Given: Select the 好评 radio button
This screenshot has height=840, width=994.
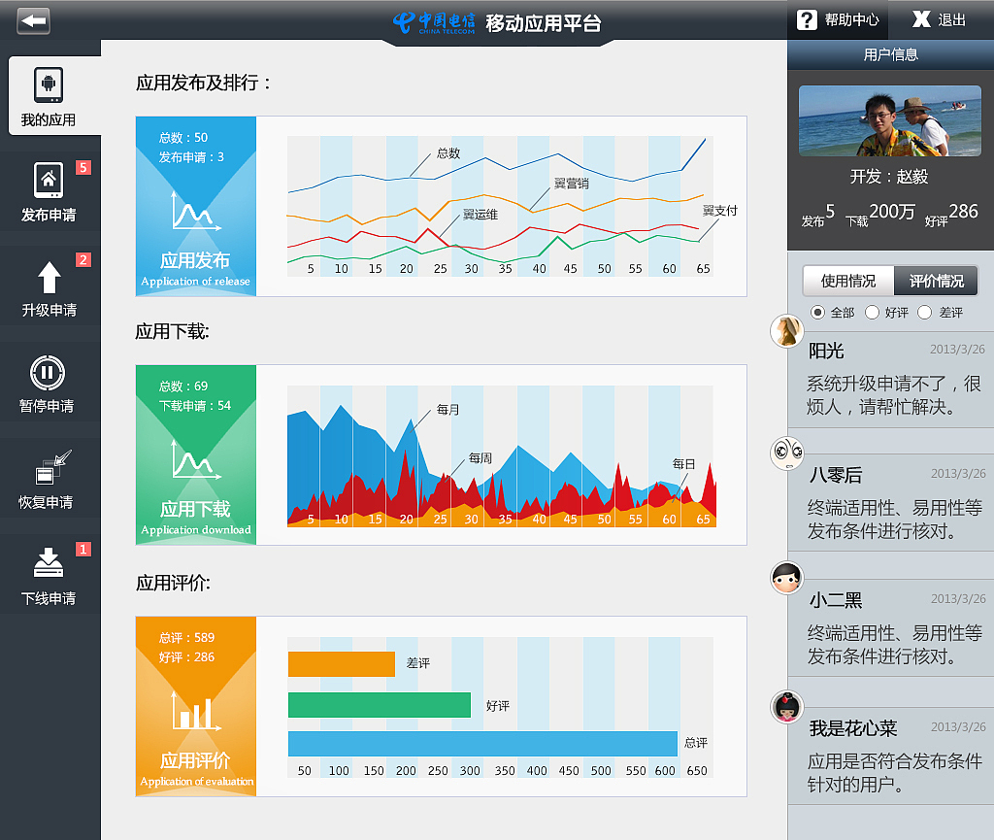Looking at the screenshot, I should point(873,313).
